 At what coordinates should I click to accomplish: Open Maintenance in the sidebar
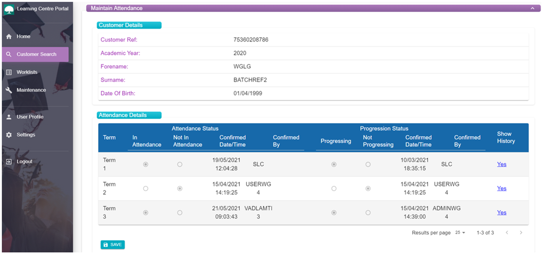35,90
